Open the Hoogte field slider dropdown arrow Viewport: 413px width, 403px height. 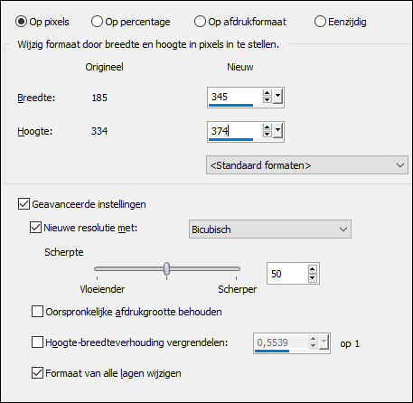[277, 131]
